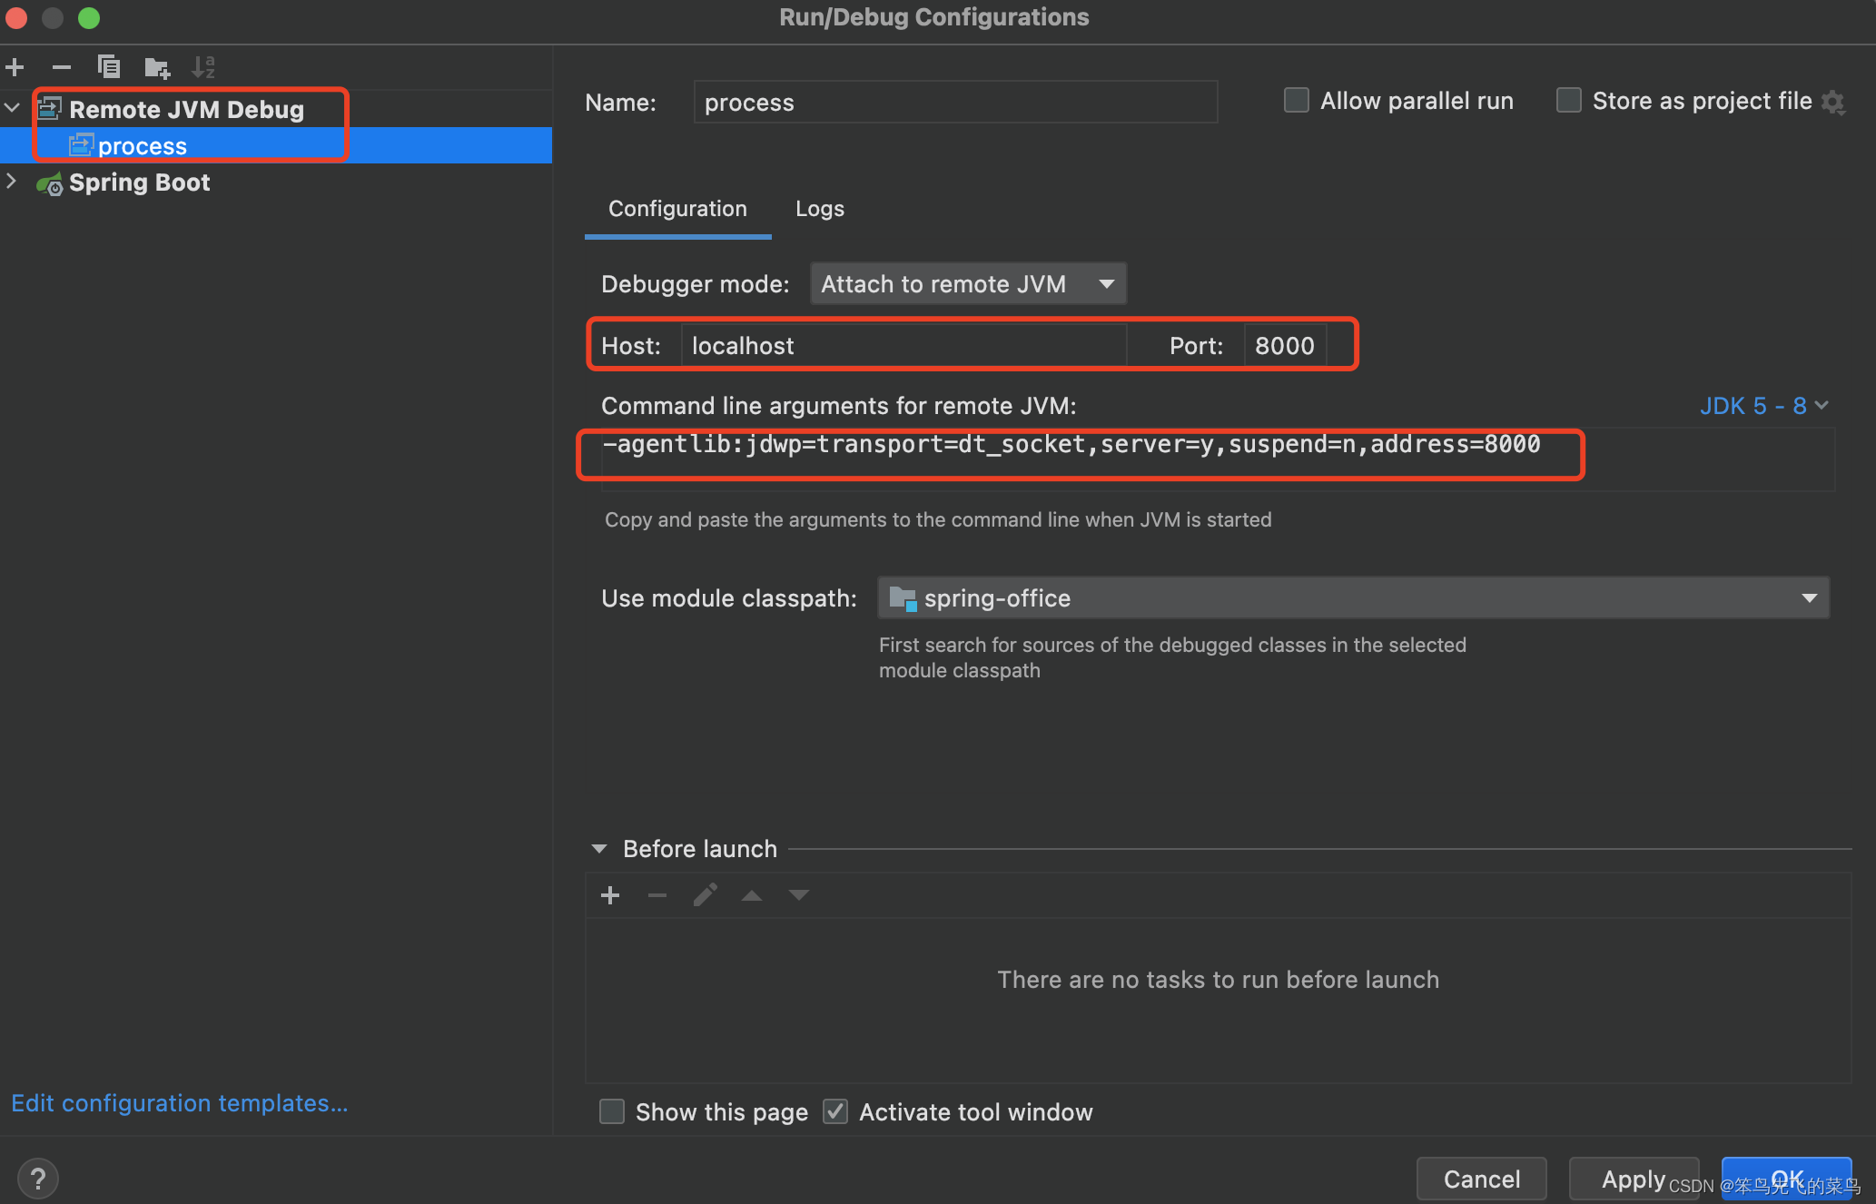Expand the Spring Boot tree node

(x=12, y=182)
